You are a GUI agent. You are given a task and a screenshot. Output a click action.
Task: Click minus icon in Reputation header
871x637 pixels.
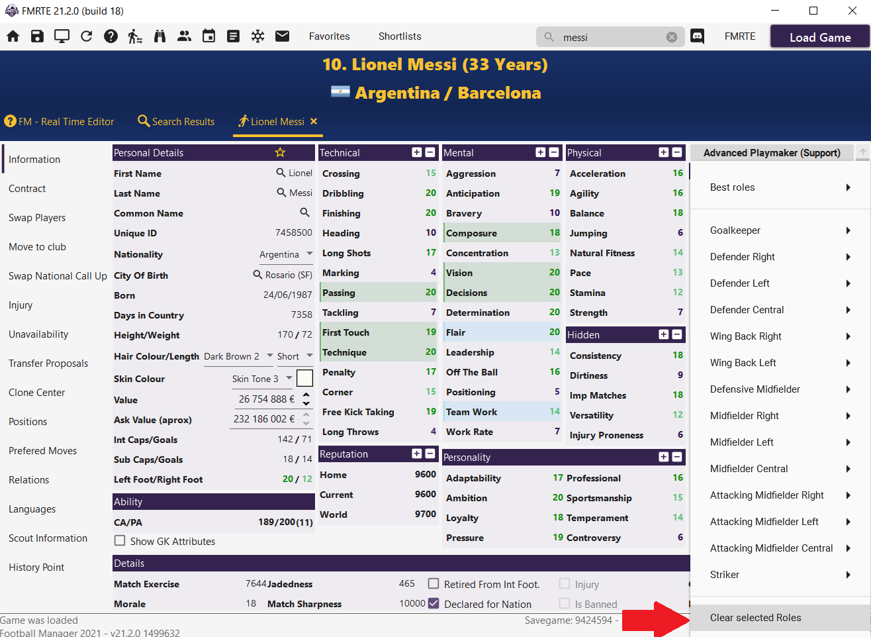430,454
